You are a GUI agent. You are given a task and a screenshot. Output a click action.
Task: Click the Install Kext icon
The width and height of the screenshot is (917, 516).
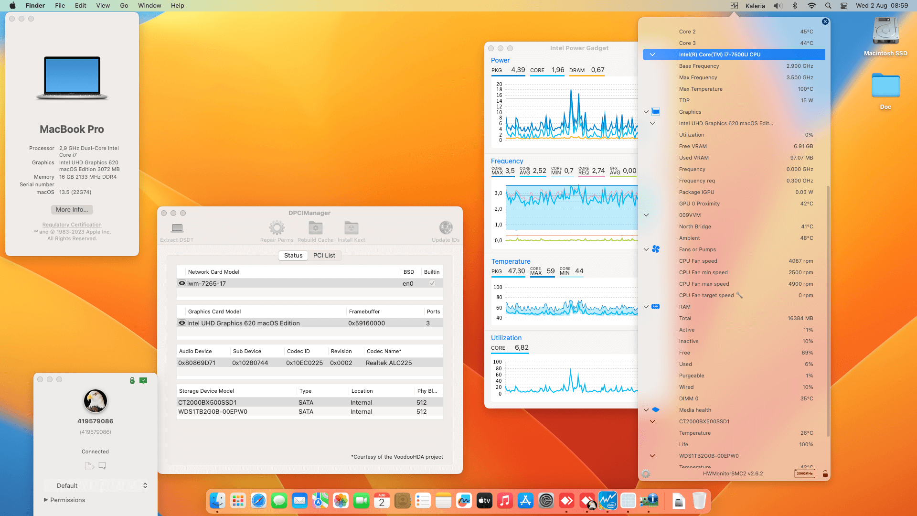pos(351,228)
